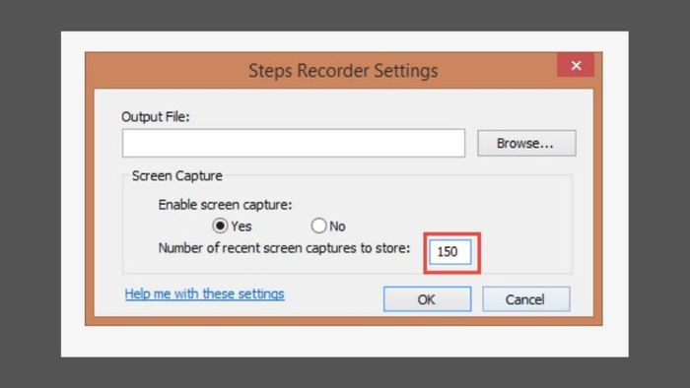Open the Help me with these settings link
Screen dimensions: 690x388
point(205,293)
